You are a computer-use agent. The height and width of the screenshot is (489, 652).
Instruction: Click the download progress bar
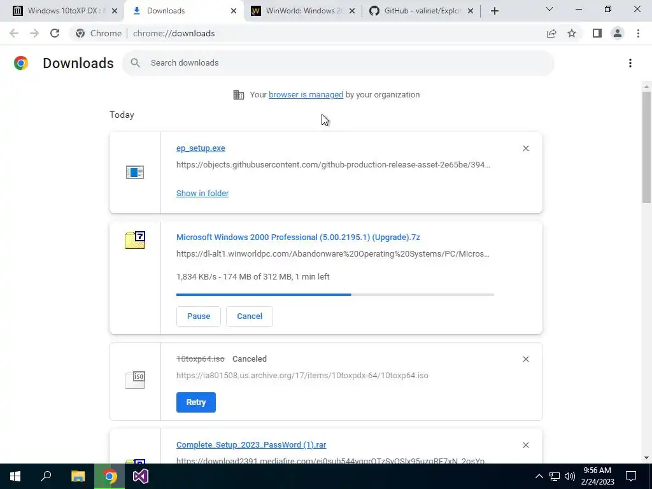pos(335,295)
